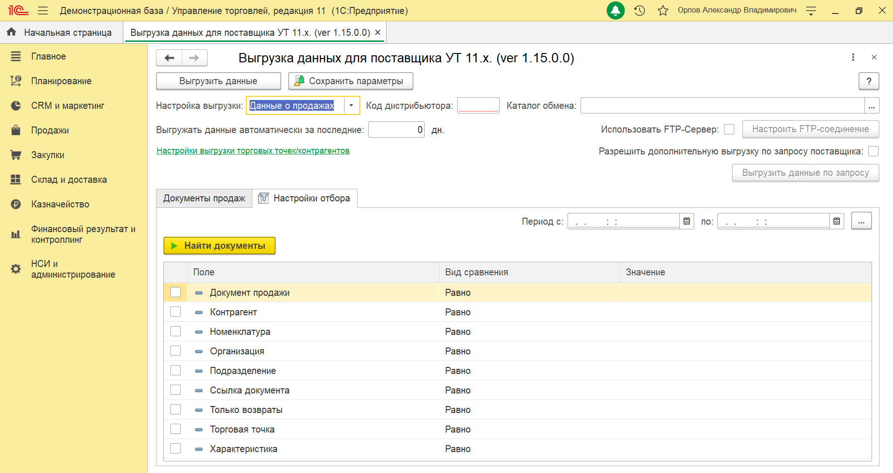Expand the Настройка выгрузки dropdown arrow
This screenshot has height=473, width=893.
pyautogui.click(x=352, y=106)
